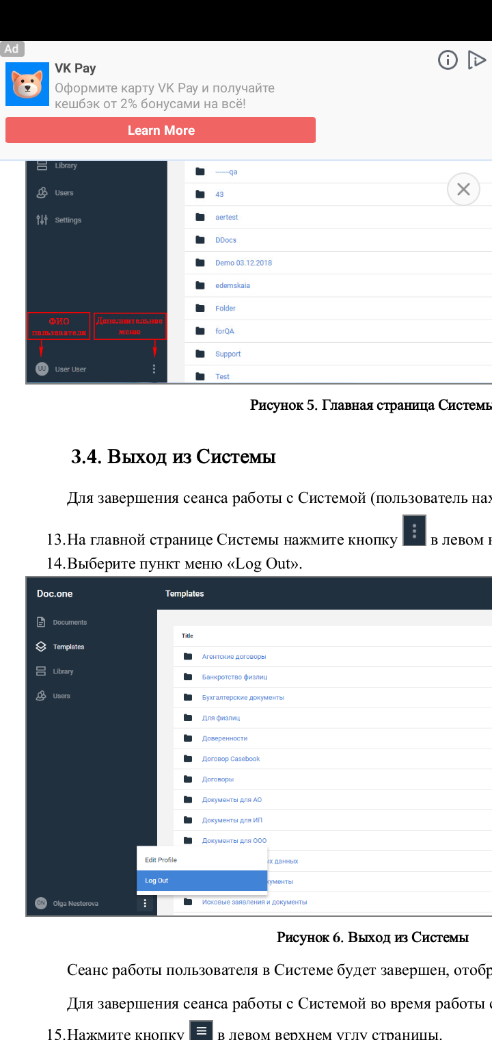Click the Templates layers icon in figure 6
The image size is (492, 1040).
[41, 647]
